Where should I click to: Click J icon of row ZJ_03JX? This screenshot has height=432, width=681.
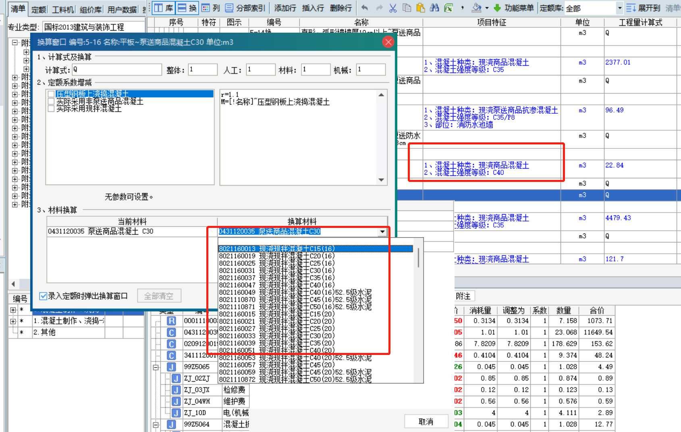point(176,390)
